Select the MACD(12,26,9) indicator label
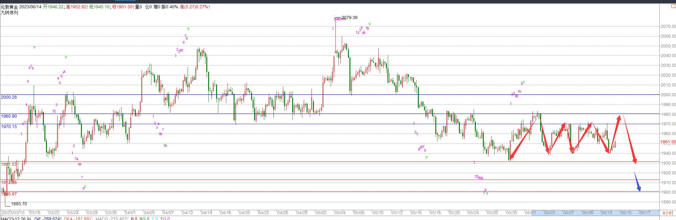This screenshot has width=676, height=220. tap(16, 218)
